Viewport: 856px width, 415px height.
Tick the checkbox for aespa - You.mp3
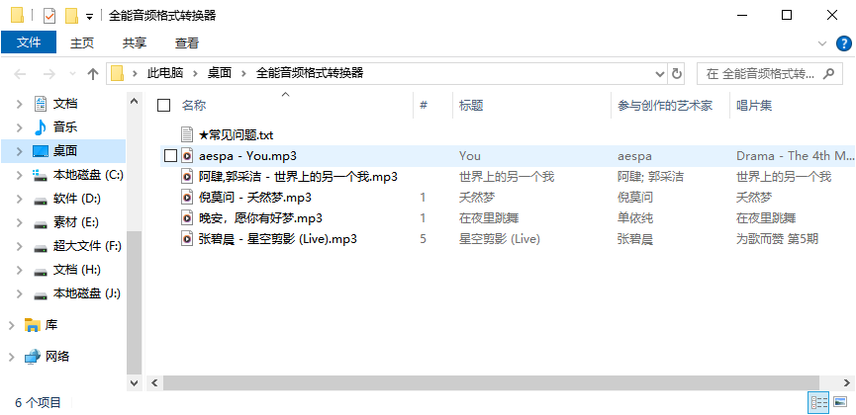(171, 156)
